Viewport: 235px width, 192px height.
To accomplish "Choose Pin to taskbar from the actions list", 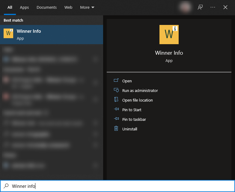I will pos(134,119).
